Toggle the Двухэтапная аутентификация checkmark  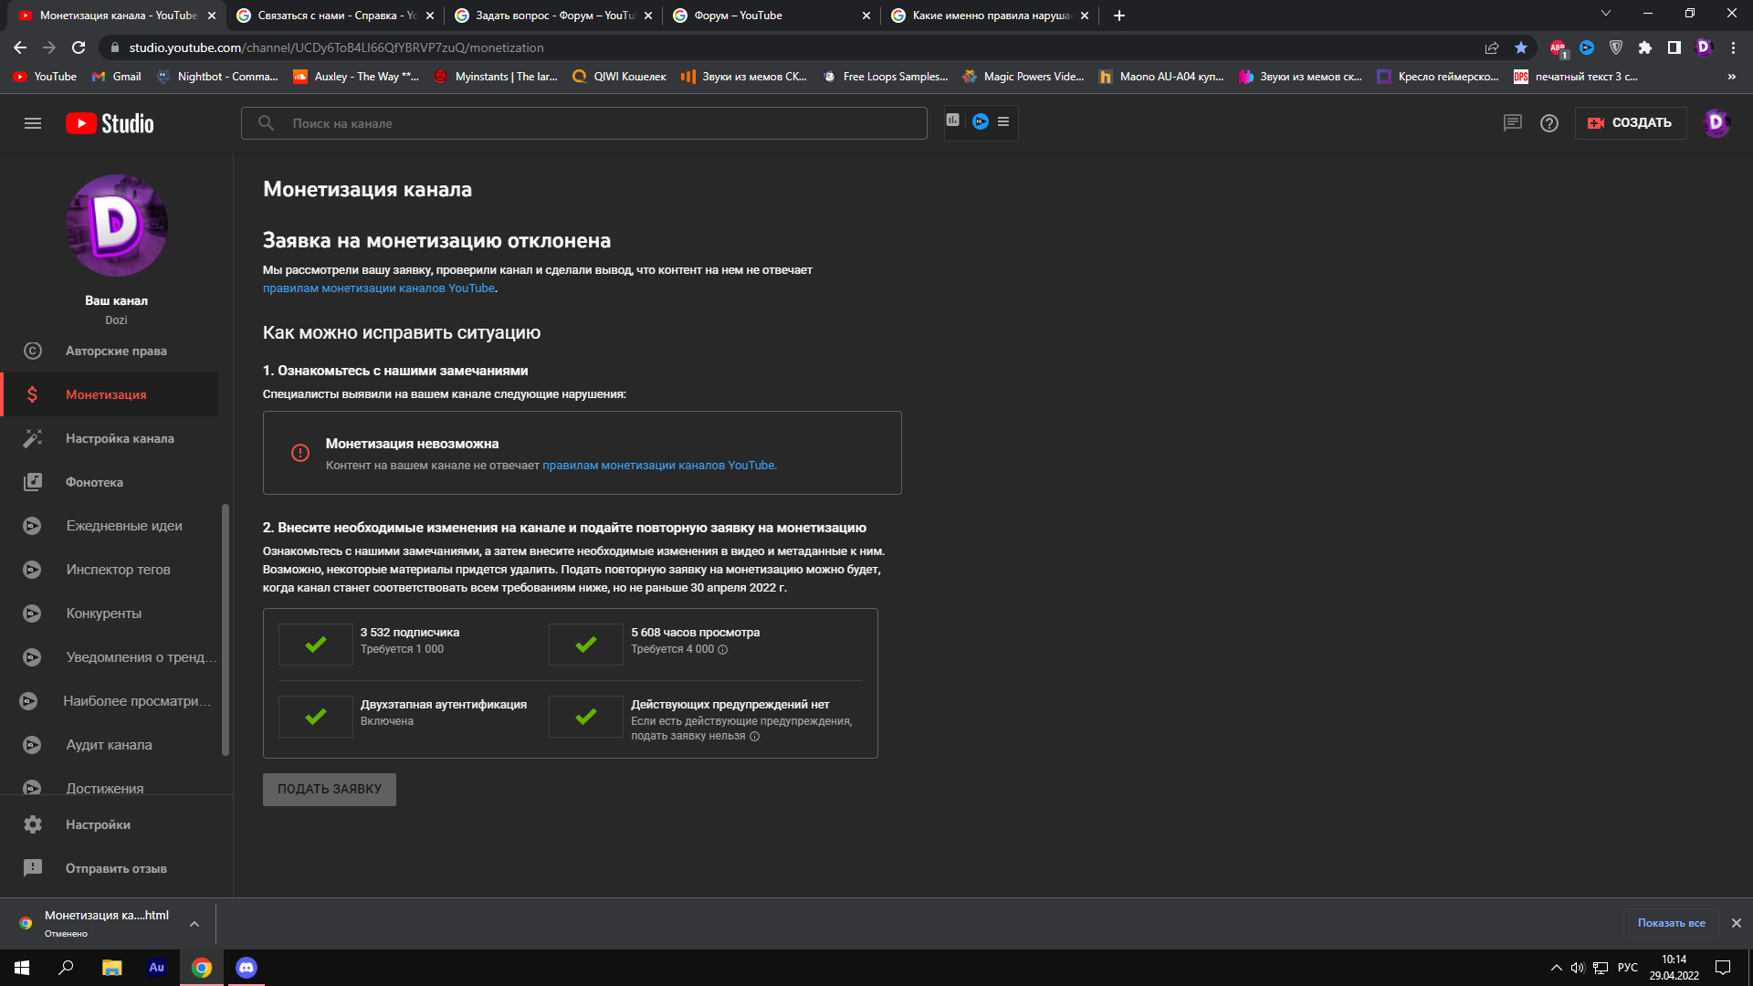click(x=315, y=717)
